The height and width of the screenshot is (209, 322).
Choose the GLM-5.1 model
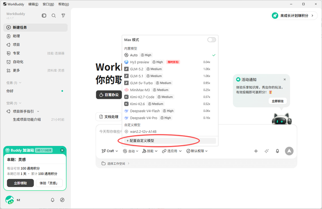pos(170,76)
